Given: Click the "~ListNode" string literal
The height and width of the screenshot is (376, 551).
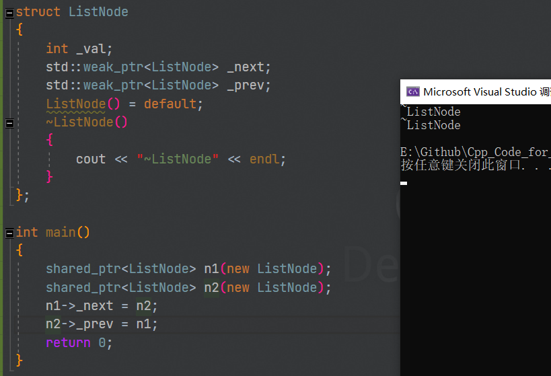Looking at the screenshot, I should point(178,159).
